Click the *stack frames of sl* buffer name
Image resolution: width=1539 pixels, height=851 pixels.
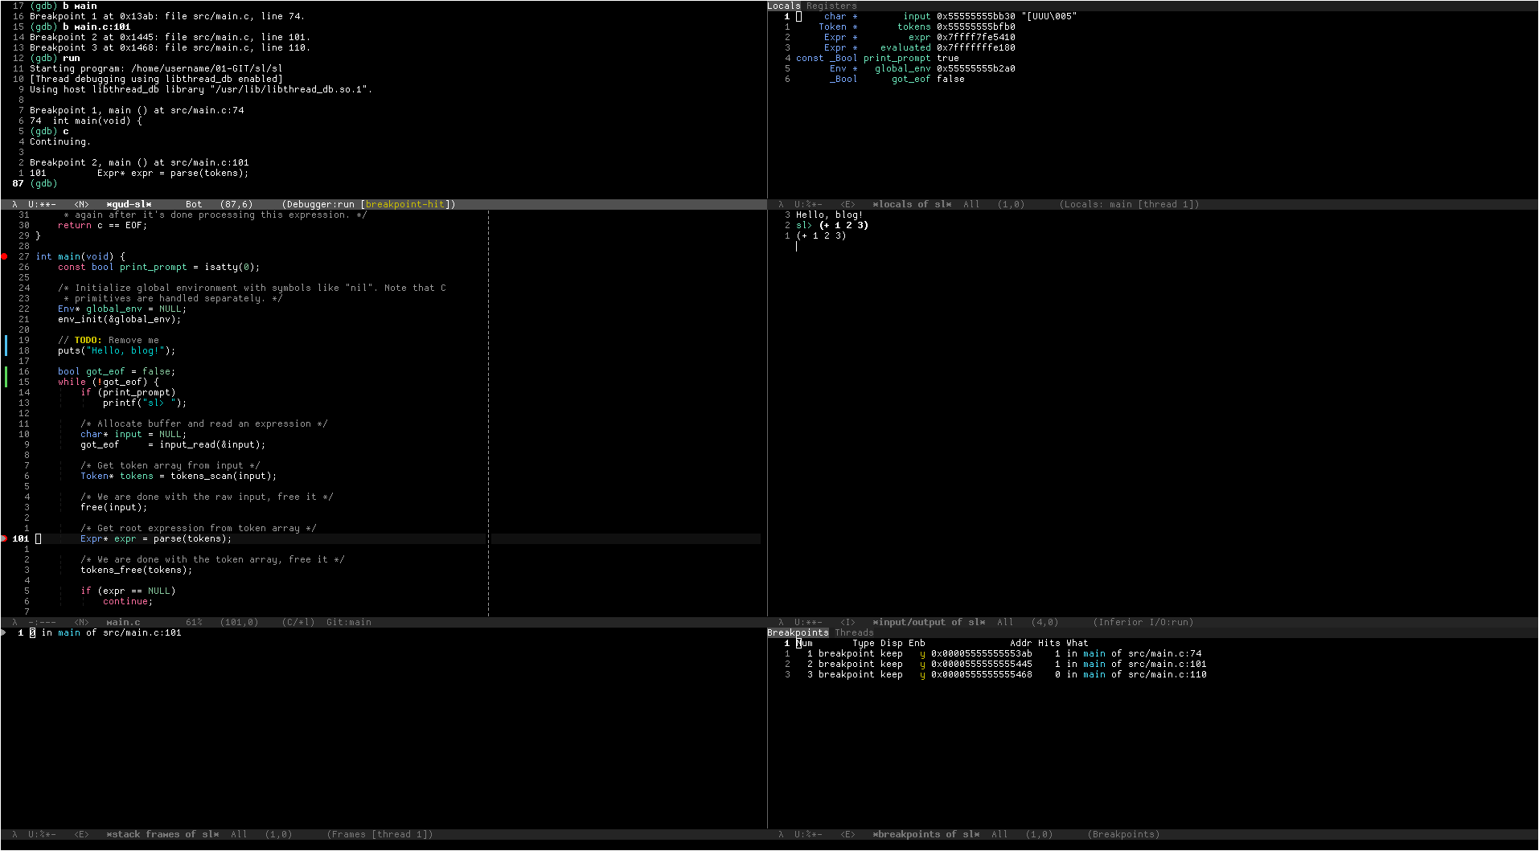point(162,834)
